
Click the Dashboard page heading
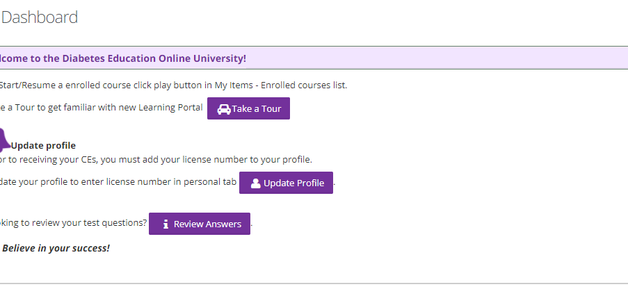click(x=40, y=17)
